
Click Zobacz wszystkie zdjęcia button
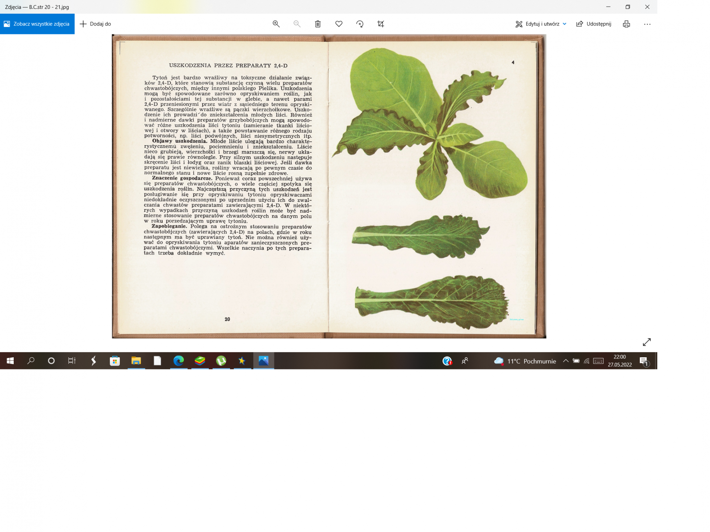coord(37,24)
